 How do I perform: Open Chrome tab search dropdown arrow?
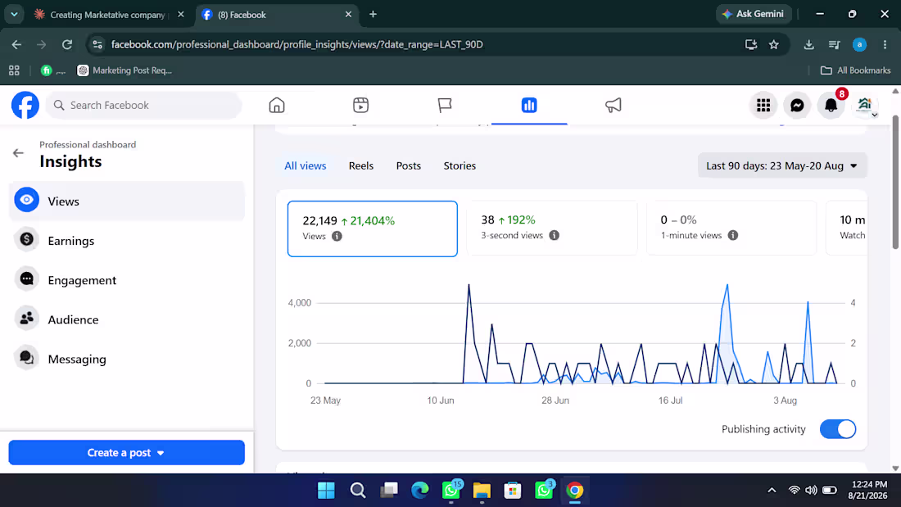[15, 15]
